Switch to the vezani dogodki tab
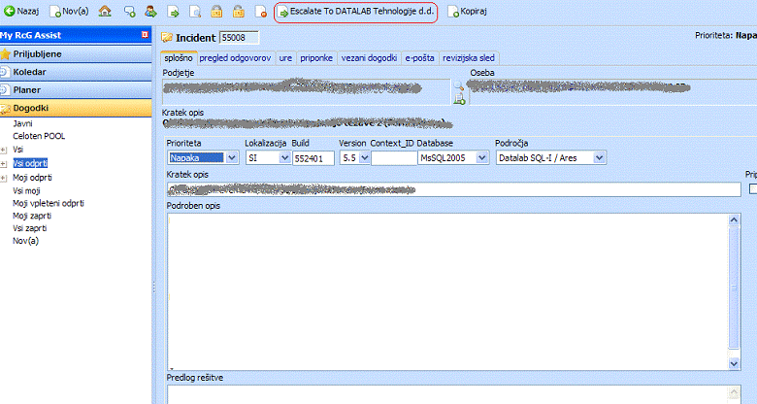 pyautogui.click(x=369, y=58)
